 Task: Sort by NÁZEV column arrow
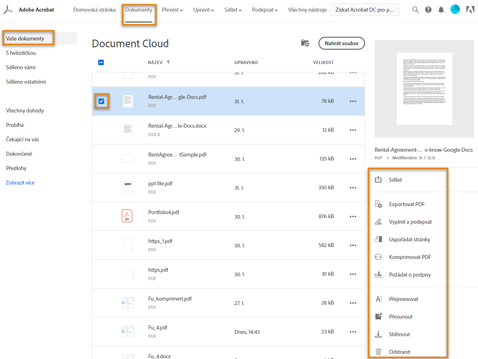point(168,62)
